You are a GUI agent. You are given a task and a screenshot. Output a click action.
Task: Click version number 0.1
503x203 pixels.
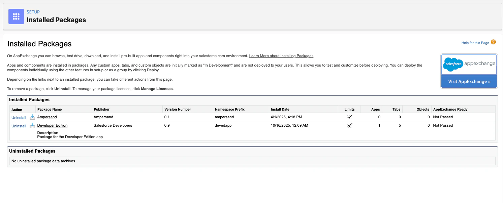click(167, 117)
